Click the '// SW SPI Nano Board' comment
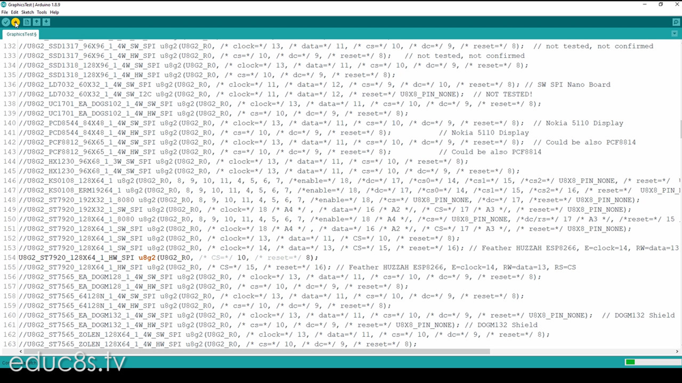This screenshot has height=383, width=682. point(567,85)
